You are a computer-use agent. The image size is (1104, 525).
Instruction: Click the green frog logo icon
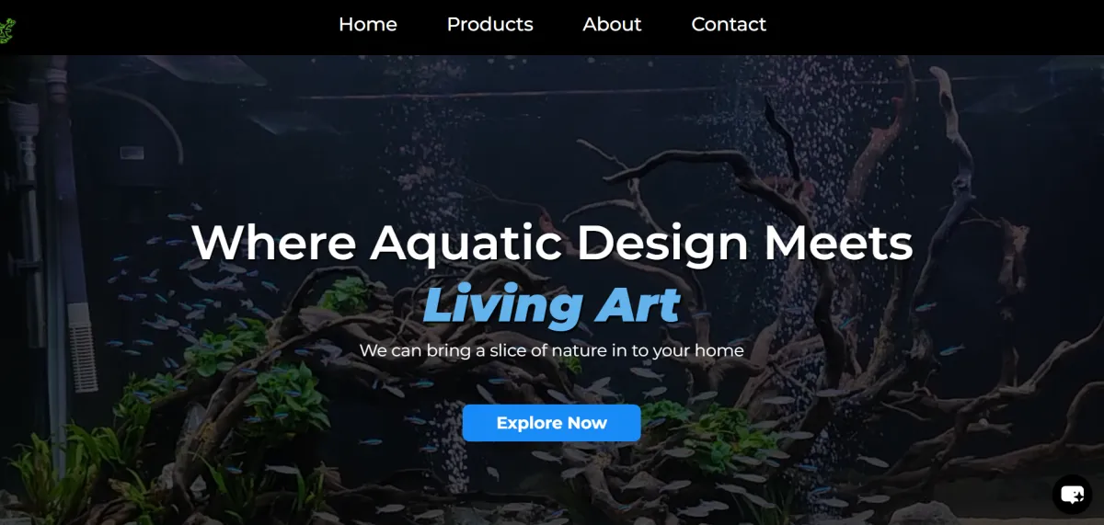pyautogui.click(x=6, y=29)
